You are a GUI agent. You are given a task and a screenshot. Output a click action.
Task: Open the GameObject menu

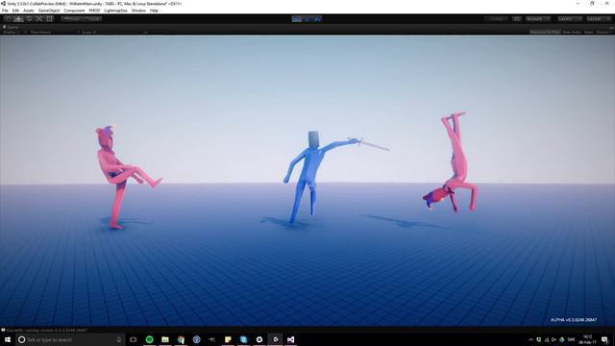tap(49, 11)
